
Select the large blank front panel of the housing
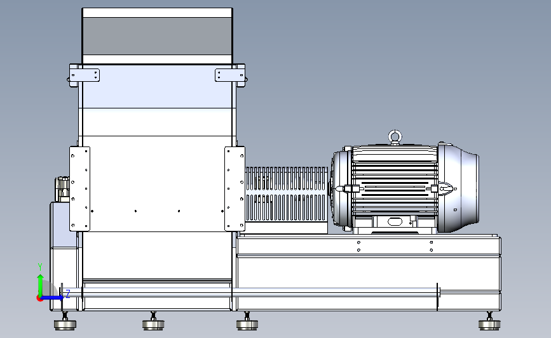[157, 183]
